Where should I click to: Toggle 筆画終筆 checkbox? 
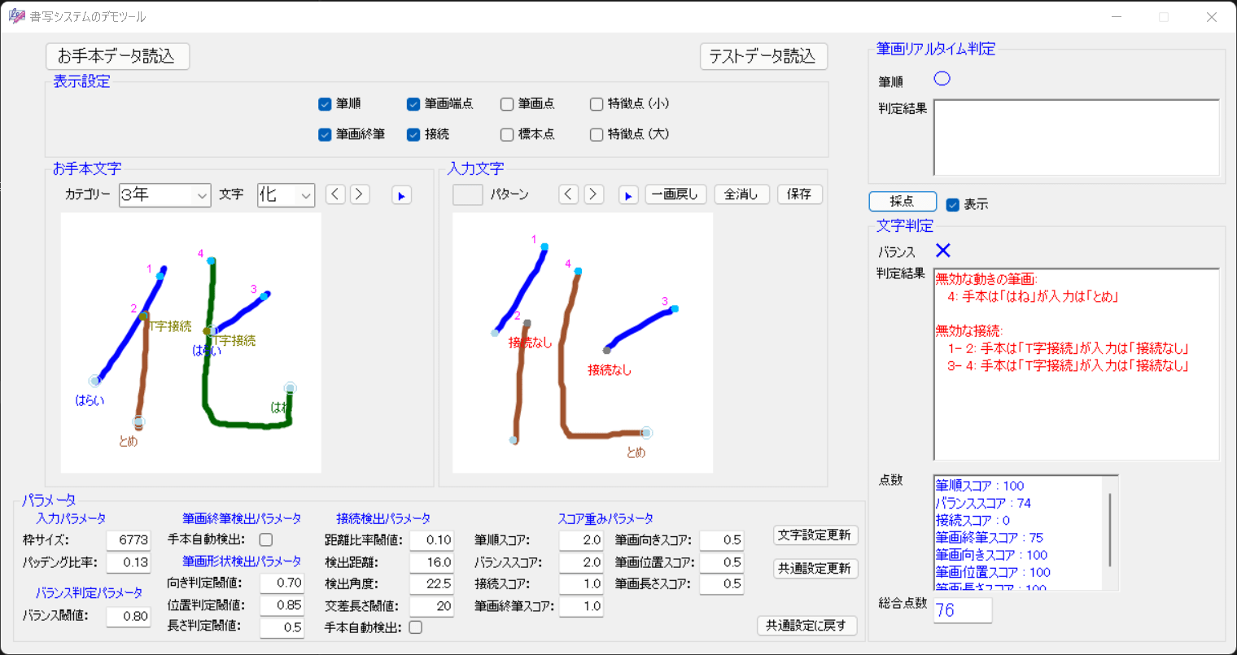tap(325, 134)
